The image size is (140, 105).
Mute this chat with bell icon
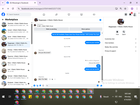click(x=117, y=32)
